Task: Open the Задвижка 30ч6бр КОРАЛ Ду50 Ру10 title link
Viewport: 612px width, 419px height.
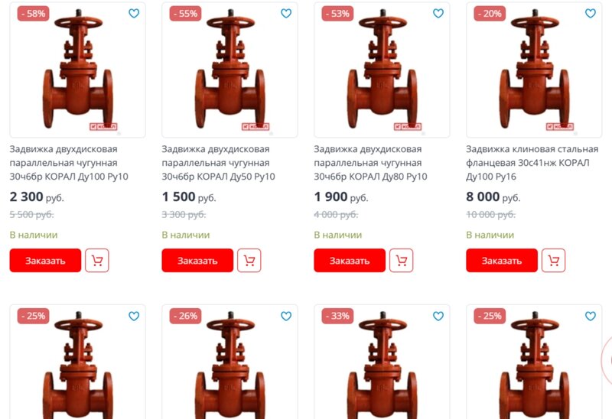Action: [218, 163]
